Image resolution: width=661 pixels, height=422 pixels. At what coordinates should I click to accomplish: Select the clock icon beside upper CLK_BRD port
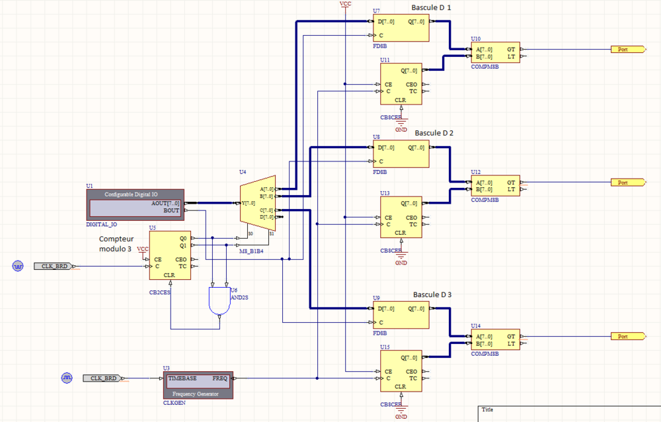(x=18, y=267)
